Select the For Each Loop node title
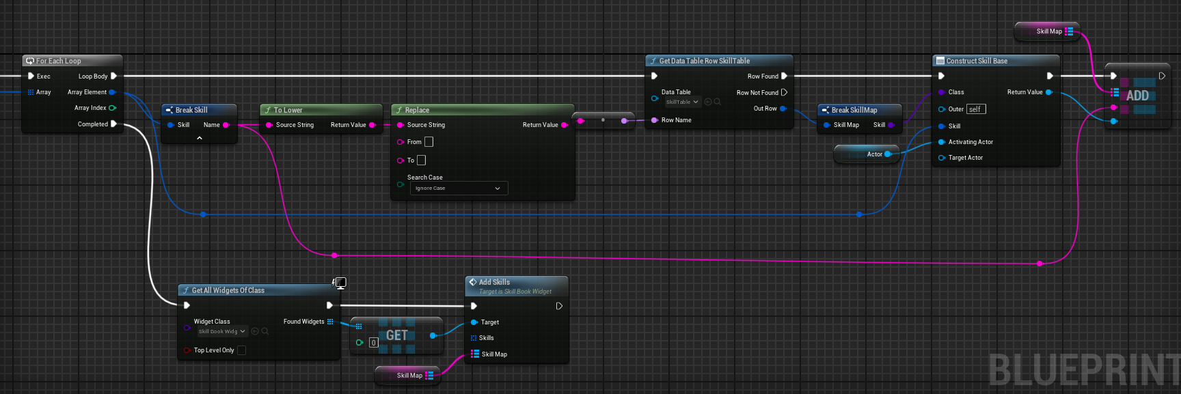 click(x=58, y=61)
